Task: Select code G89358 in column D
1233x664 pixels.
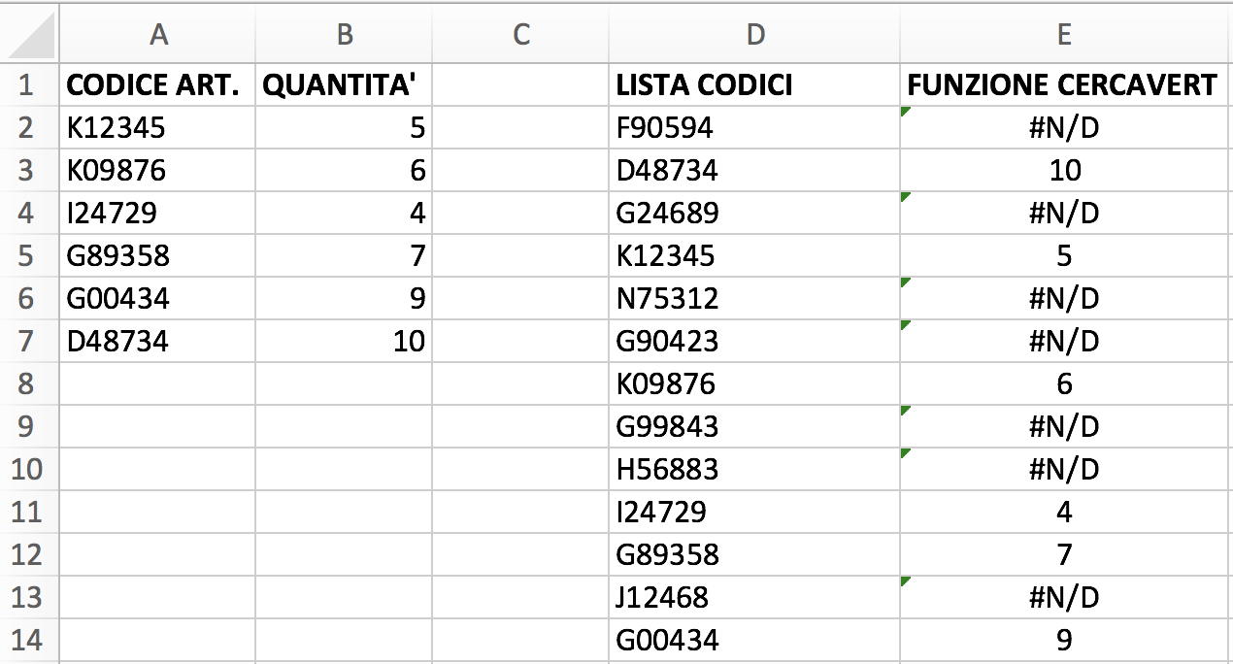Action: coord(755,555)
